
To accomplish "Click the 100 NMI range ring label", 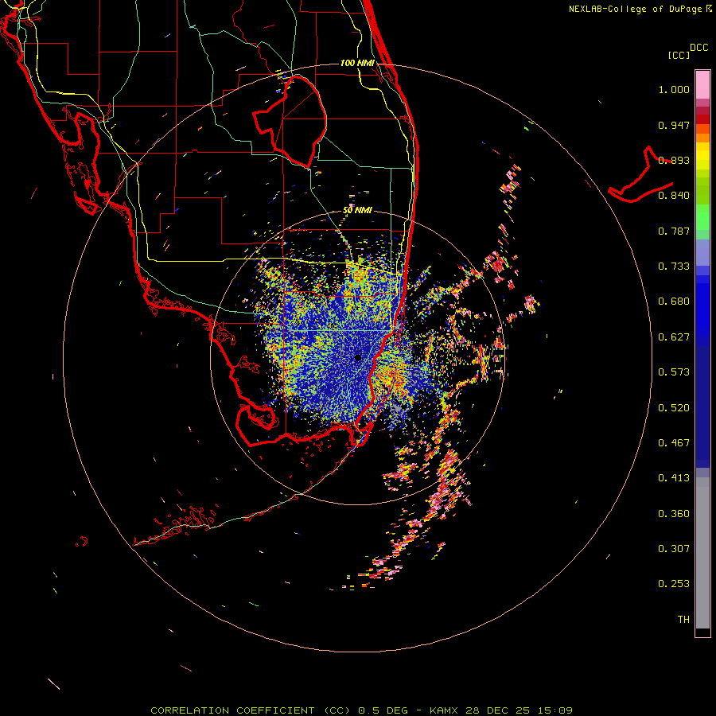I will [x=357, y=63].
